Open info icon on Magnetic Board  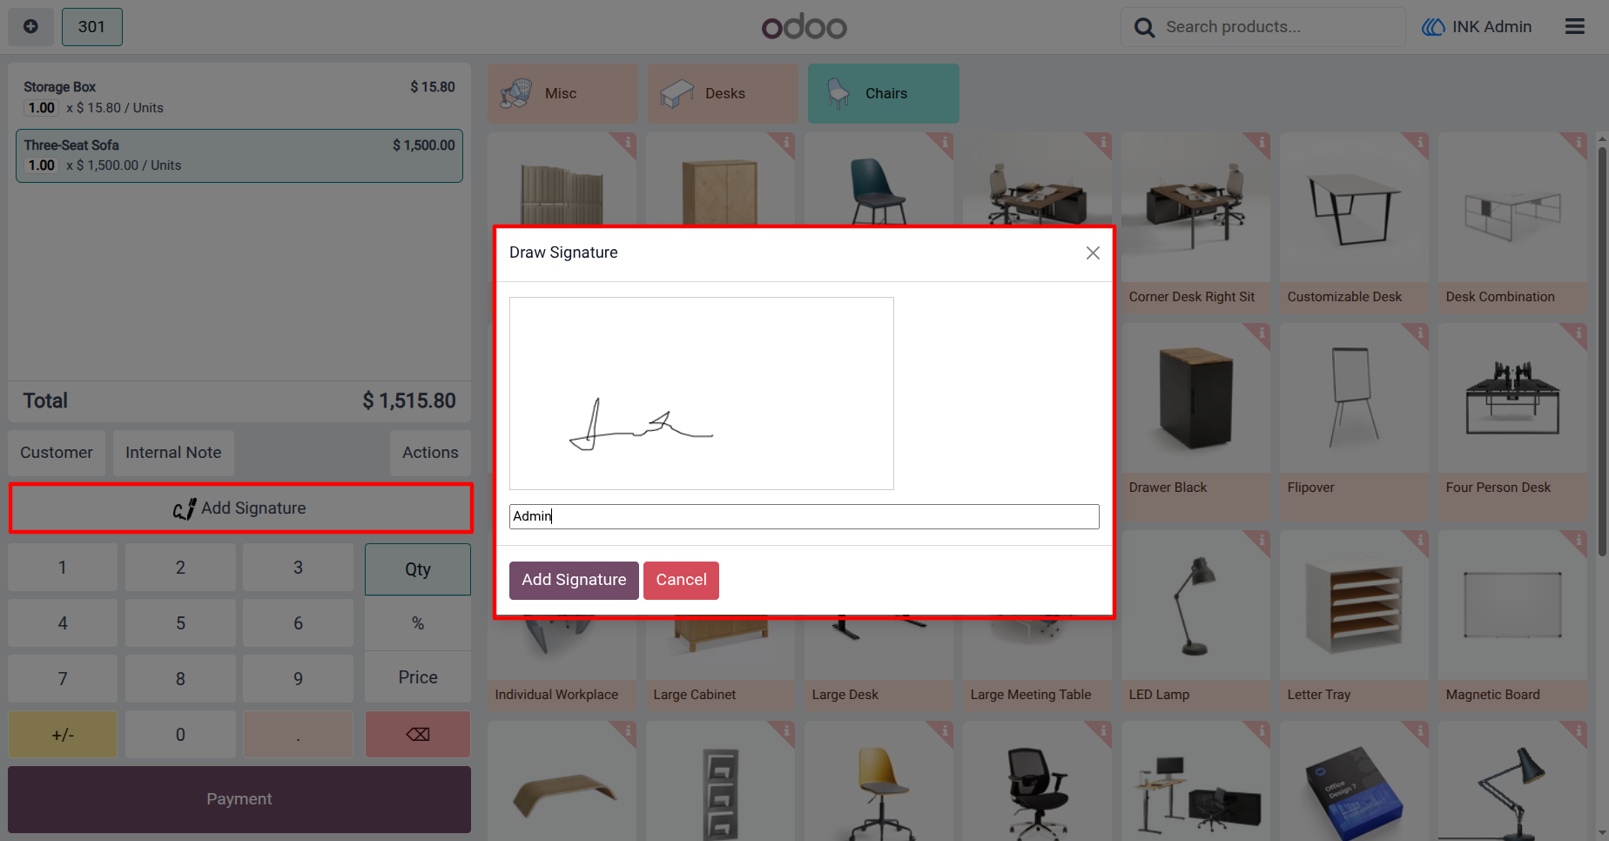(x=1577, y=541)
